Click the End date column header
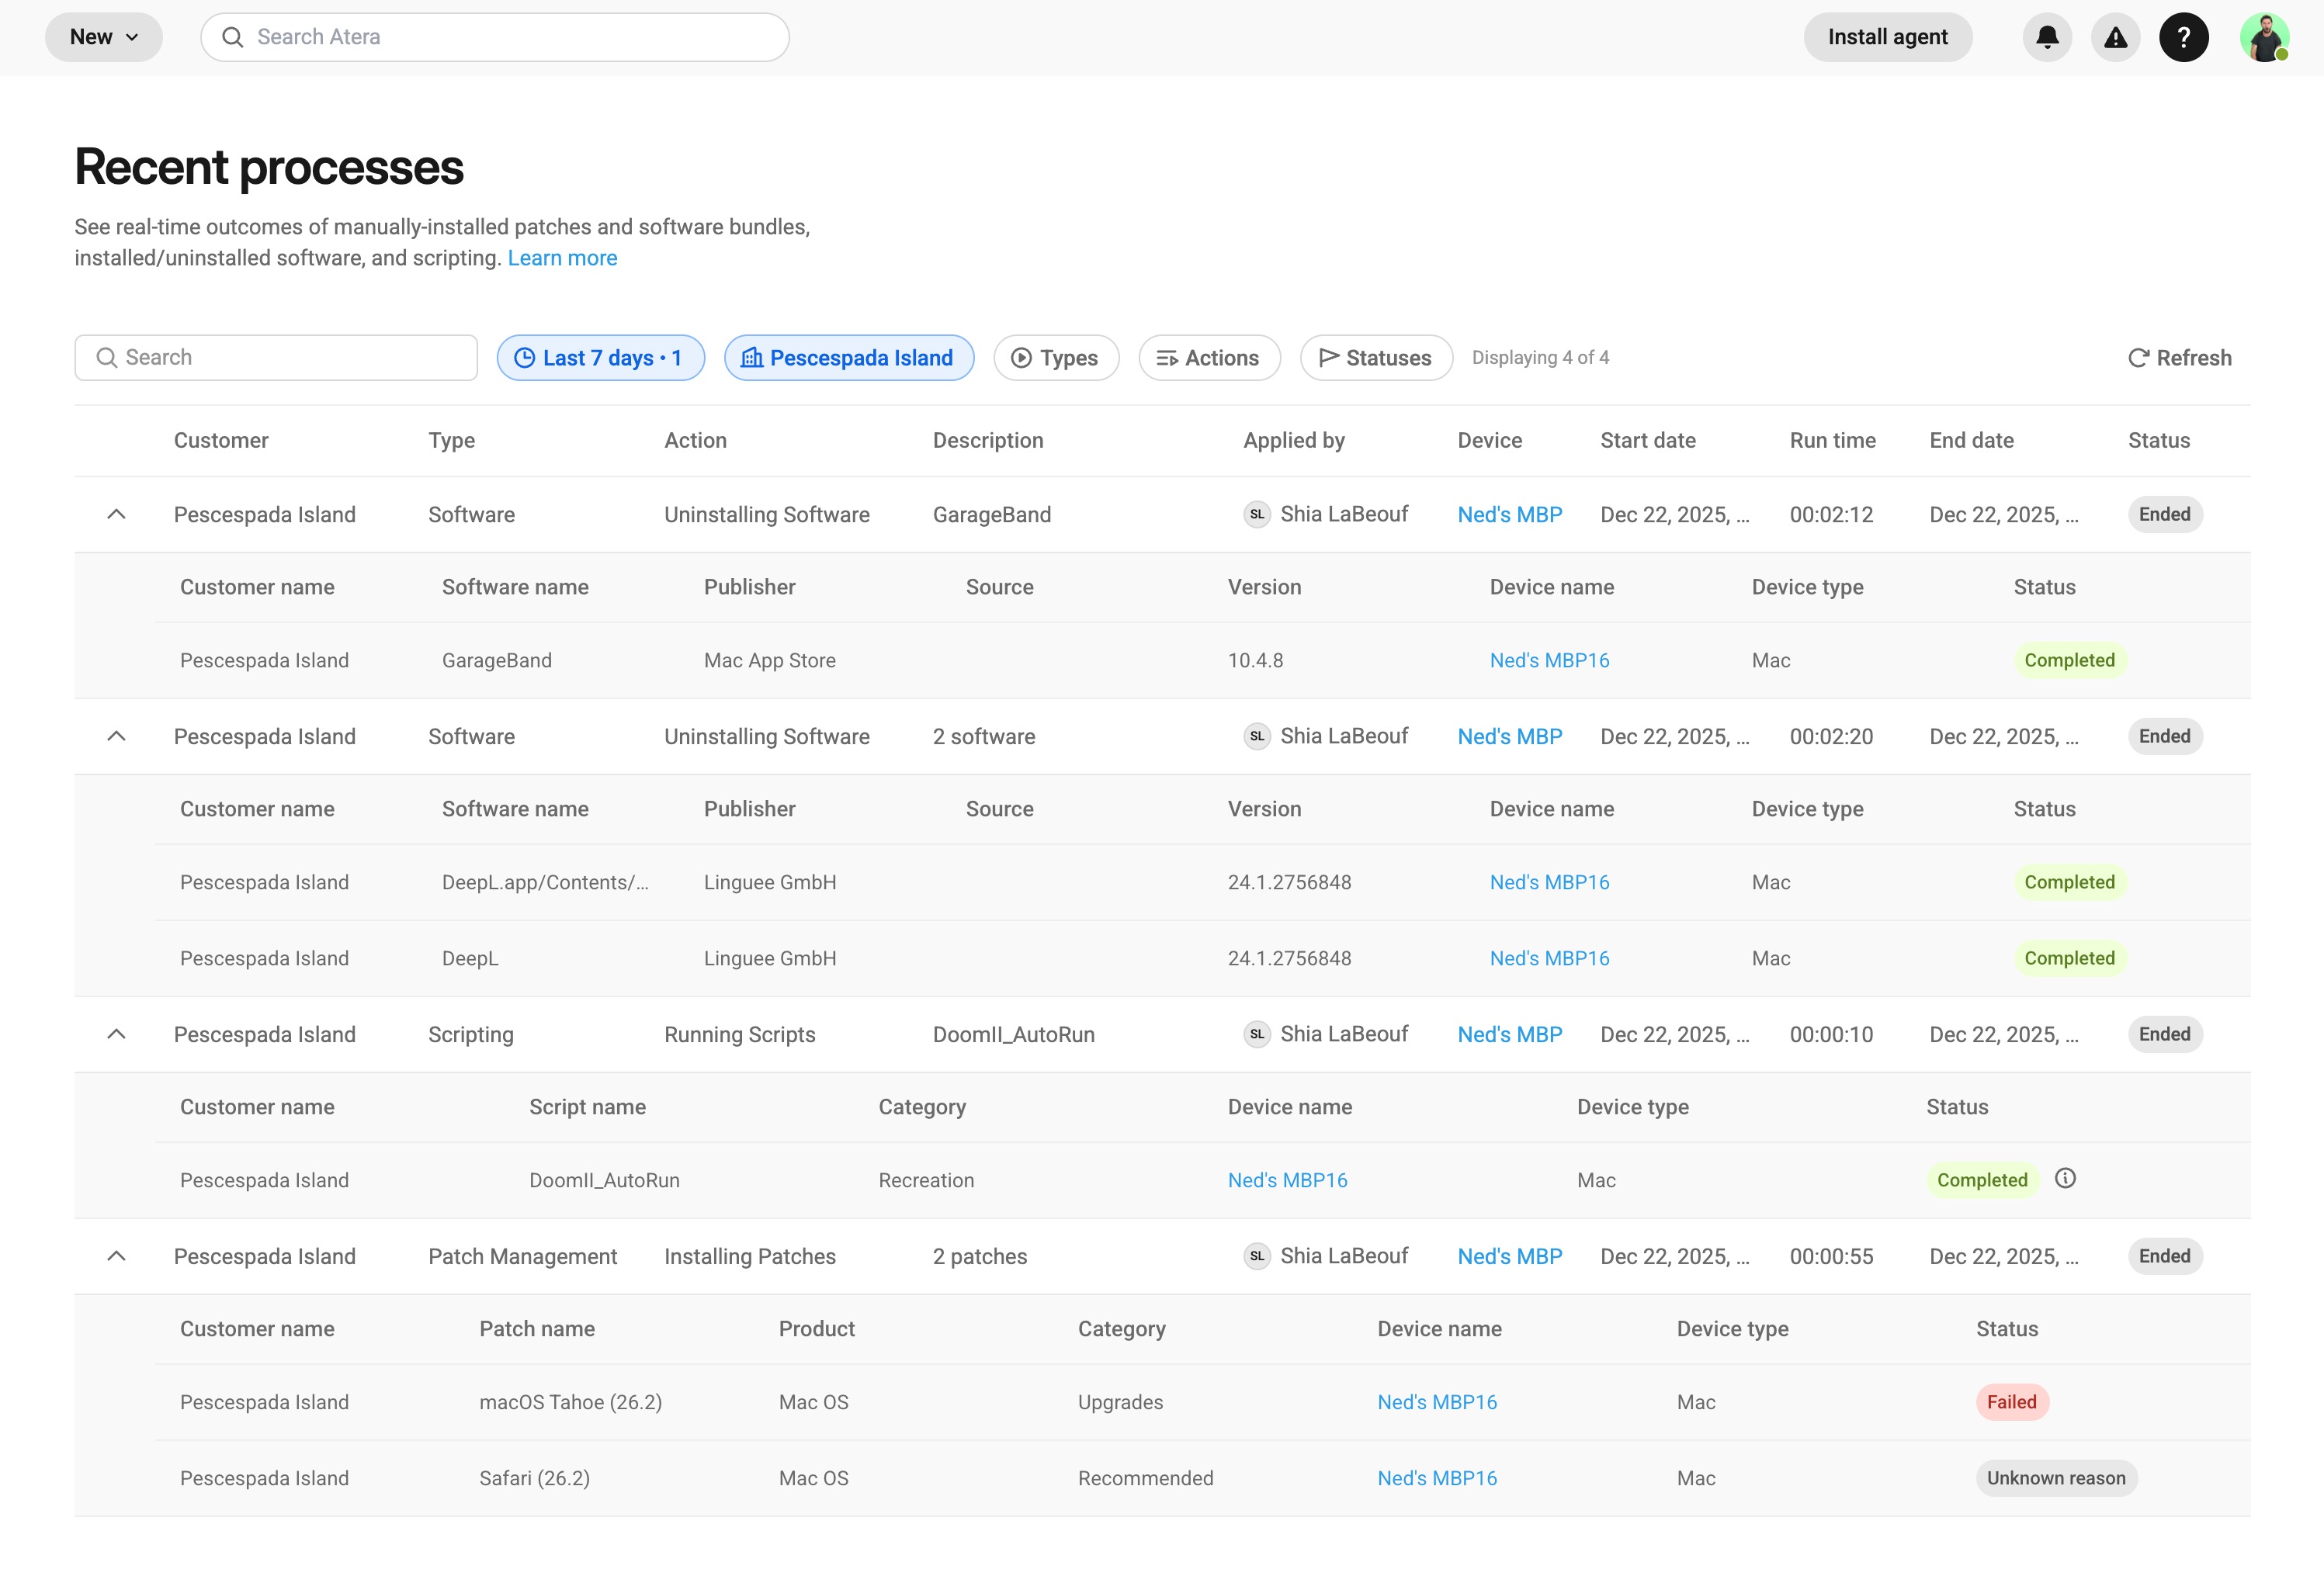Image resolution: width=2324 pixels, height=1583 pixels. pyautogui.click(x=1972, y=440)
